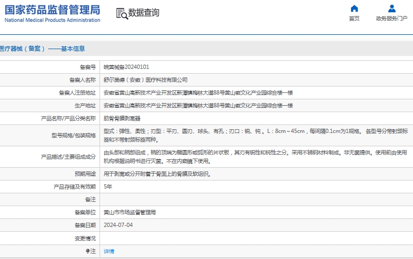Select the value 5年
This screenshot has width=413, height=259.
click(x=108, y=187)
